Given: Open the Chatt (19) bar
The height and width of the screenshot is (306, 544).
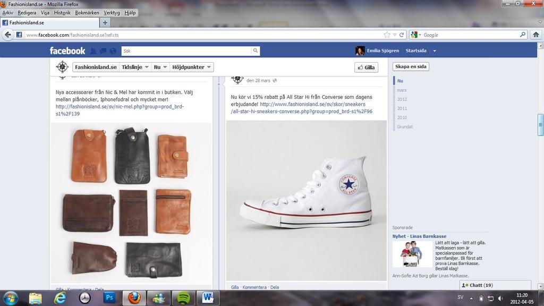Looking at the screenshot, I should point(496,285).
